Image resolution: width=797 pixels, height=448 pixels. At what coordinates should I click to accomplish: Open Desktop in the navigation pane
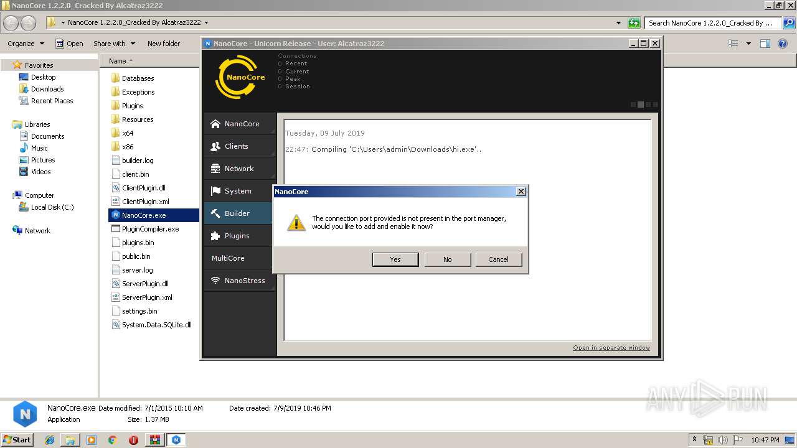coord(37,77)
